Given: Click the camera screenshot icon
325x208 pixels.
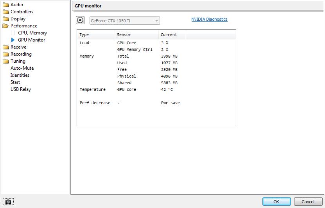Looking at the screenshot, I should point(8,202).
